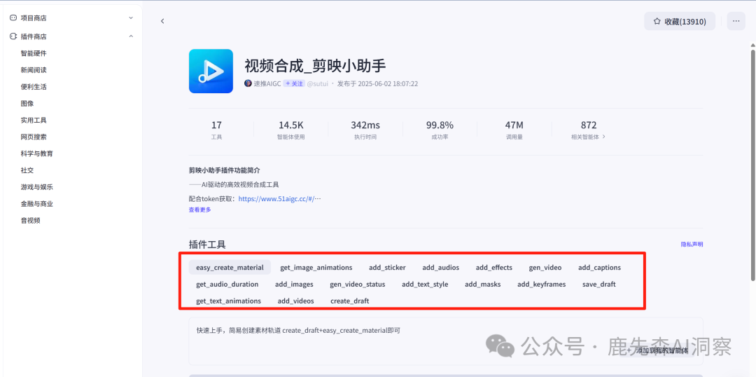Select the gen_video_status tool tab
This screenshot has height=377, width=756.
click(358, 285)
